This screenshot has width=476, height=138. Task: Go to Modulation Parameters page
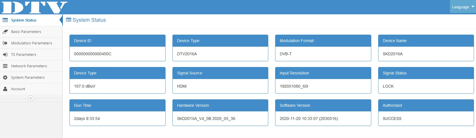[31, 43]
